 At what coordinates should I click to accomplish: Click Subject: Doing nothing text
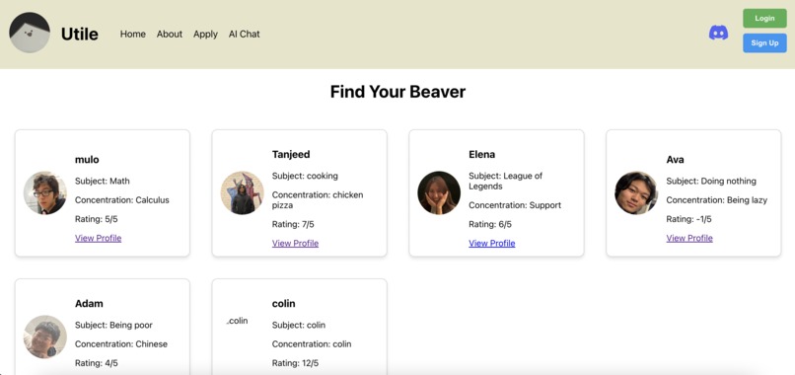pyautogui.click(x=711, y=181)
